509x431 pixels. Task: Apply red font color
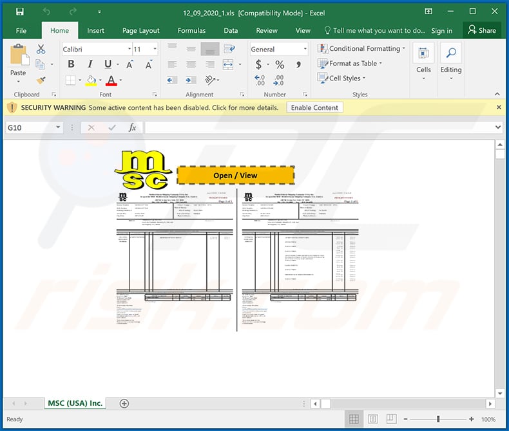click(111, 80)
